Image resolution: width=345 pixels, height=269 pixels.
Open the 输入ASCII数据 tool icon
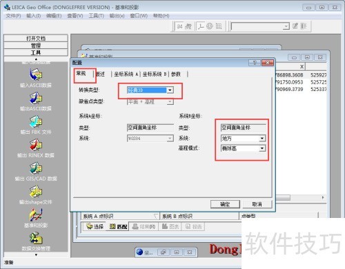pyautogui.click(x=36, y=74)
